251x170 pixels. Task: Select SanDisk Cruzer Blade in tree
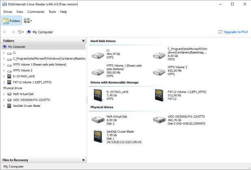click(x=26, y=106)
